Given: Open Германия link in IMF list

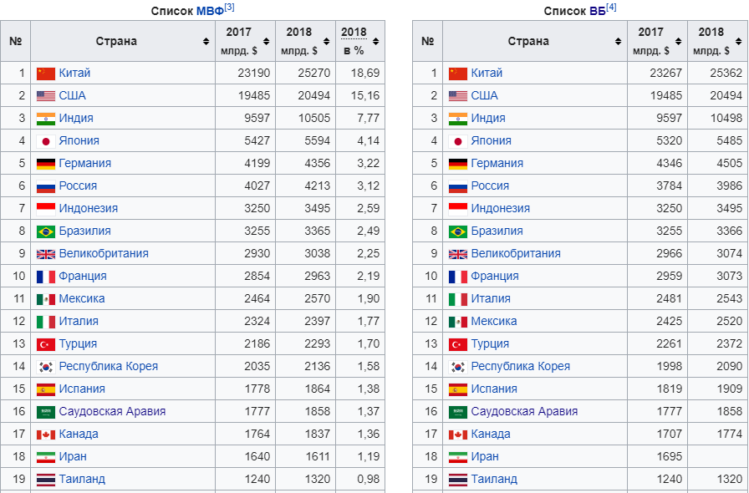Looking at the screenshot, I should tap(84, 164).
